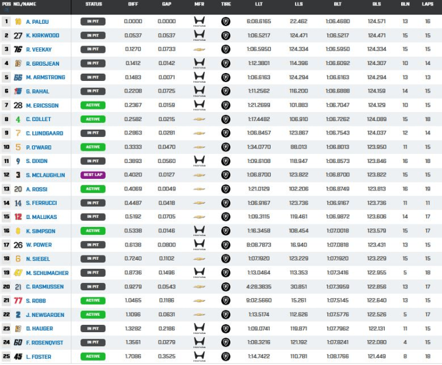Click the car number 10 icon for Palou
The height and width of the screenshot is (365, 442).
18,22
